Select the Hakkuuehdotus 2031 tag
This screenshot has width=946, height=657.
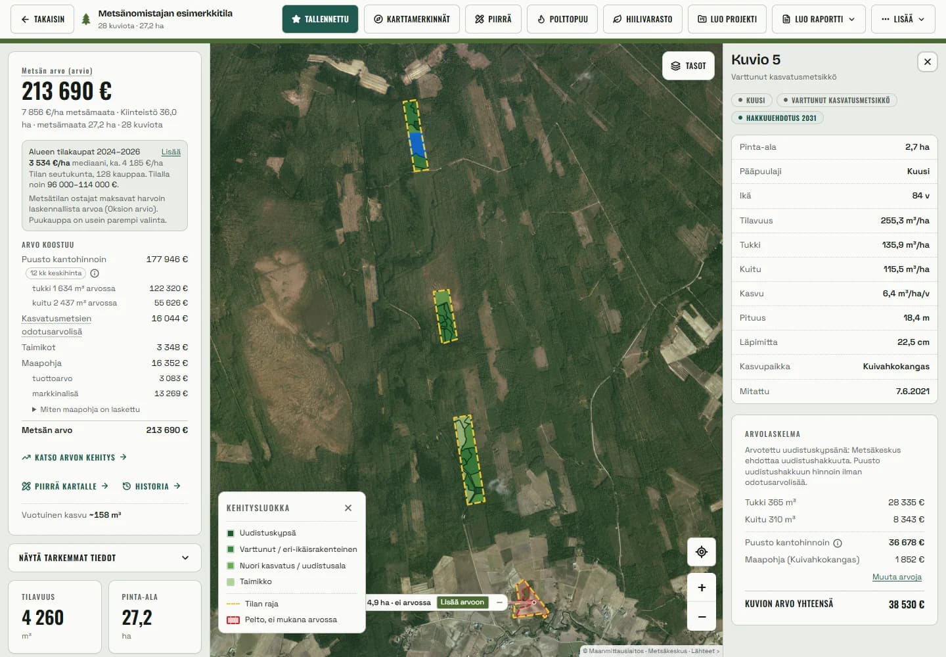point(777,118)
